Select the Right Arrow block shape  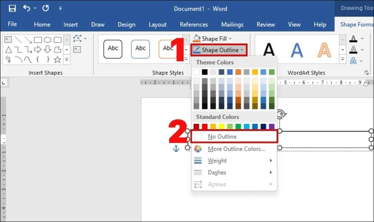click(x=38, y=49)
